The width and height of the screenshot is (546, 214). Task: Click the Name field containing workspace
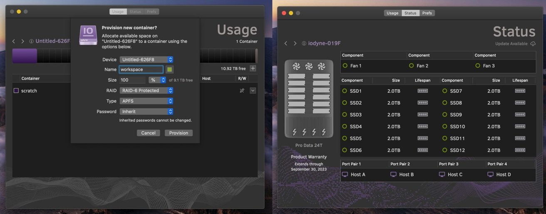tap(141, 69)
